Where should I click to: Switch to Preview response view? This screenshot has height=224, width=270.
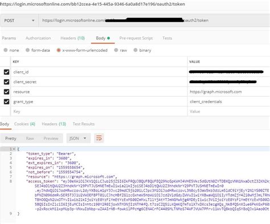coord(51,139)
